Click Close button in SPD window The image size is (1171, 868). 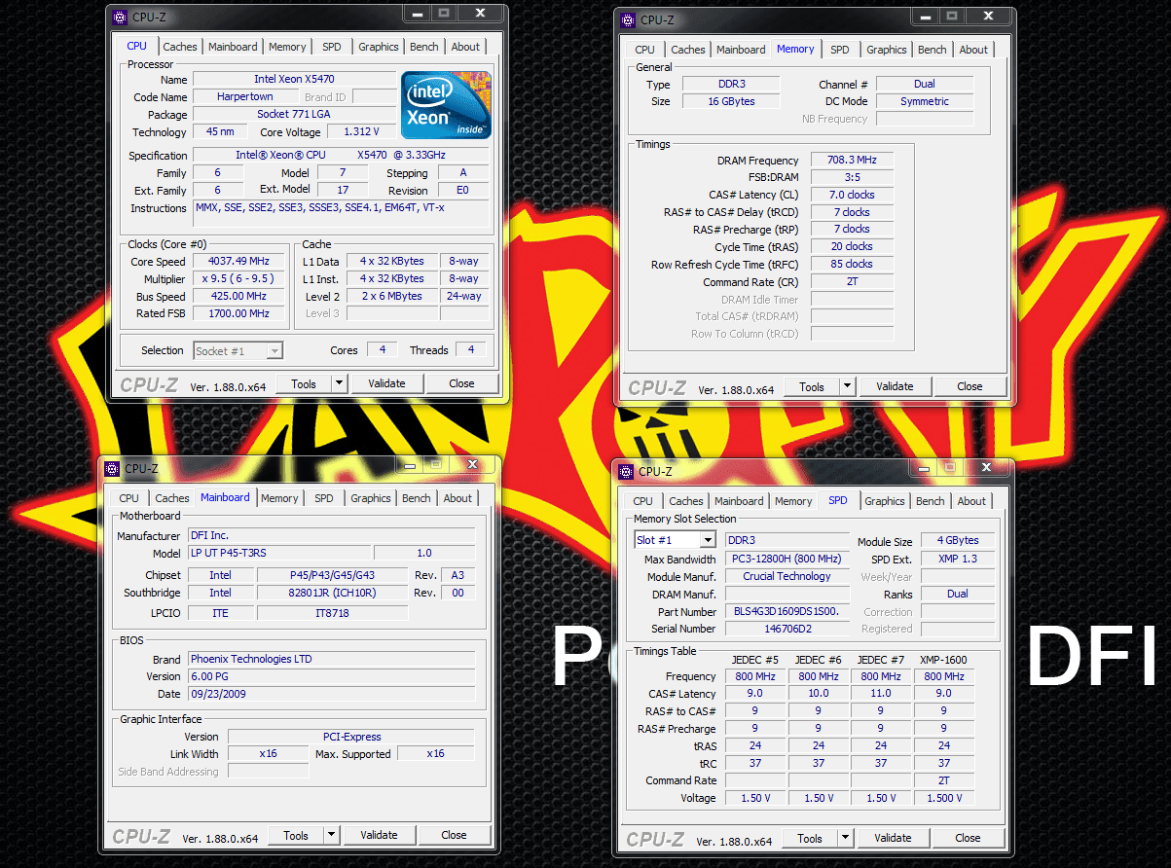[969, 838]
